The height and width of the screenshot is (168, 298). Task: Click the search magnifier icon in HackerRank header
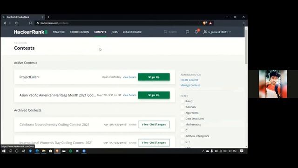(165, 32)
